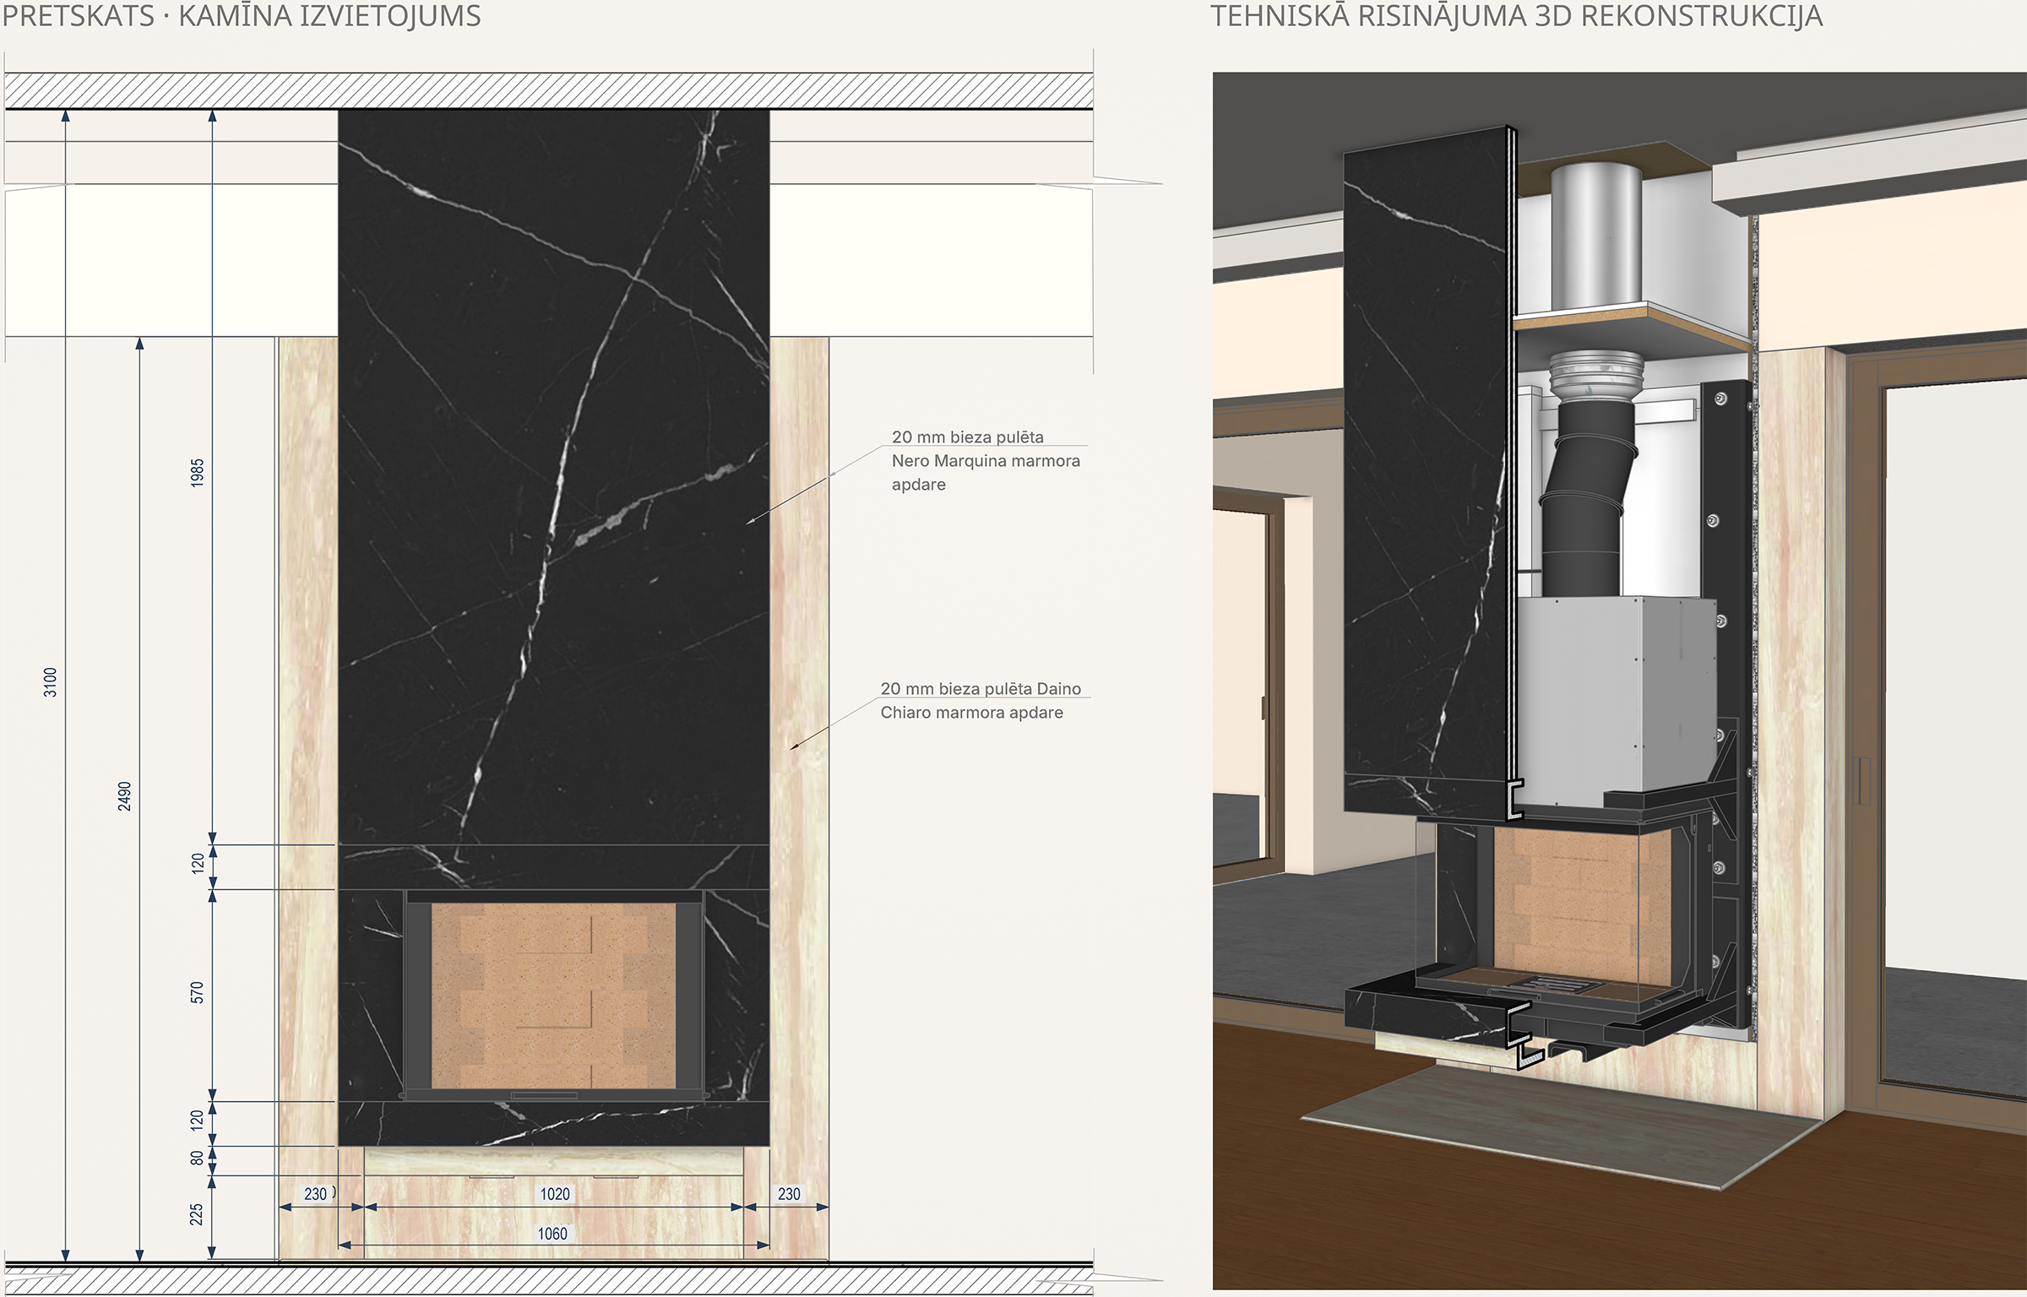Click the upper 120 dimension above 570
This screenshot has height=1297, width=2027.
click(x=198, y=863)
